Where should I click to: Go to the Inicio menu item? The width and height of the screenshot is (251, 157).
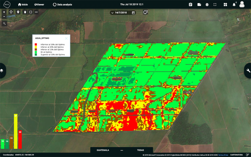(23, 4)
